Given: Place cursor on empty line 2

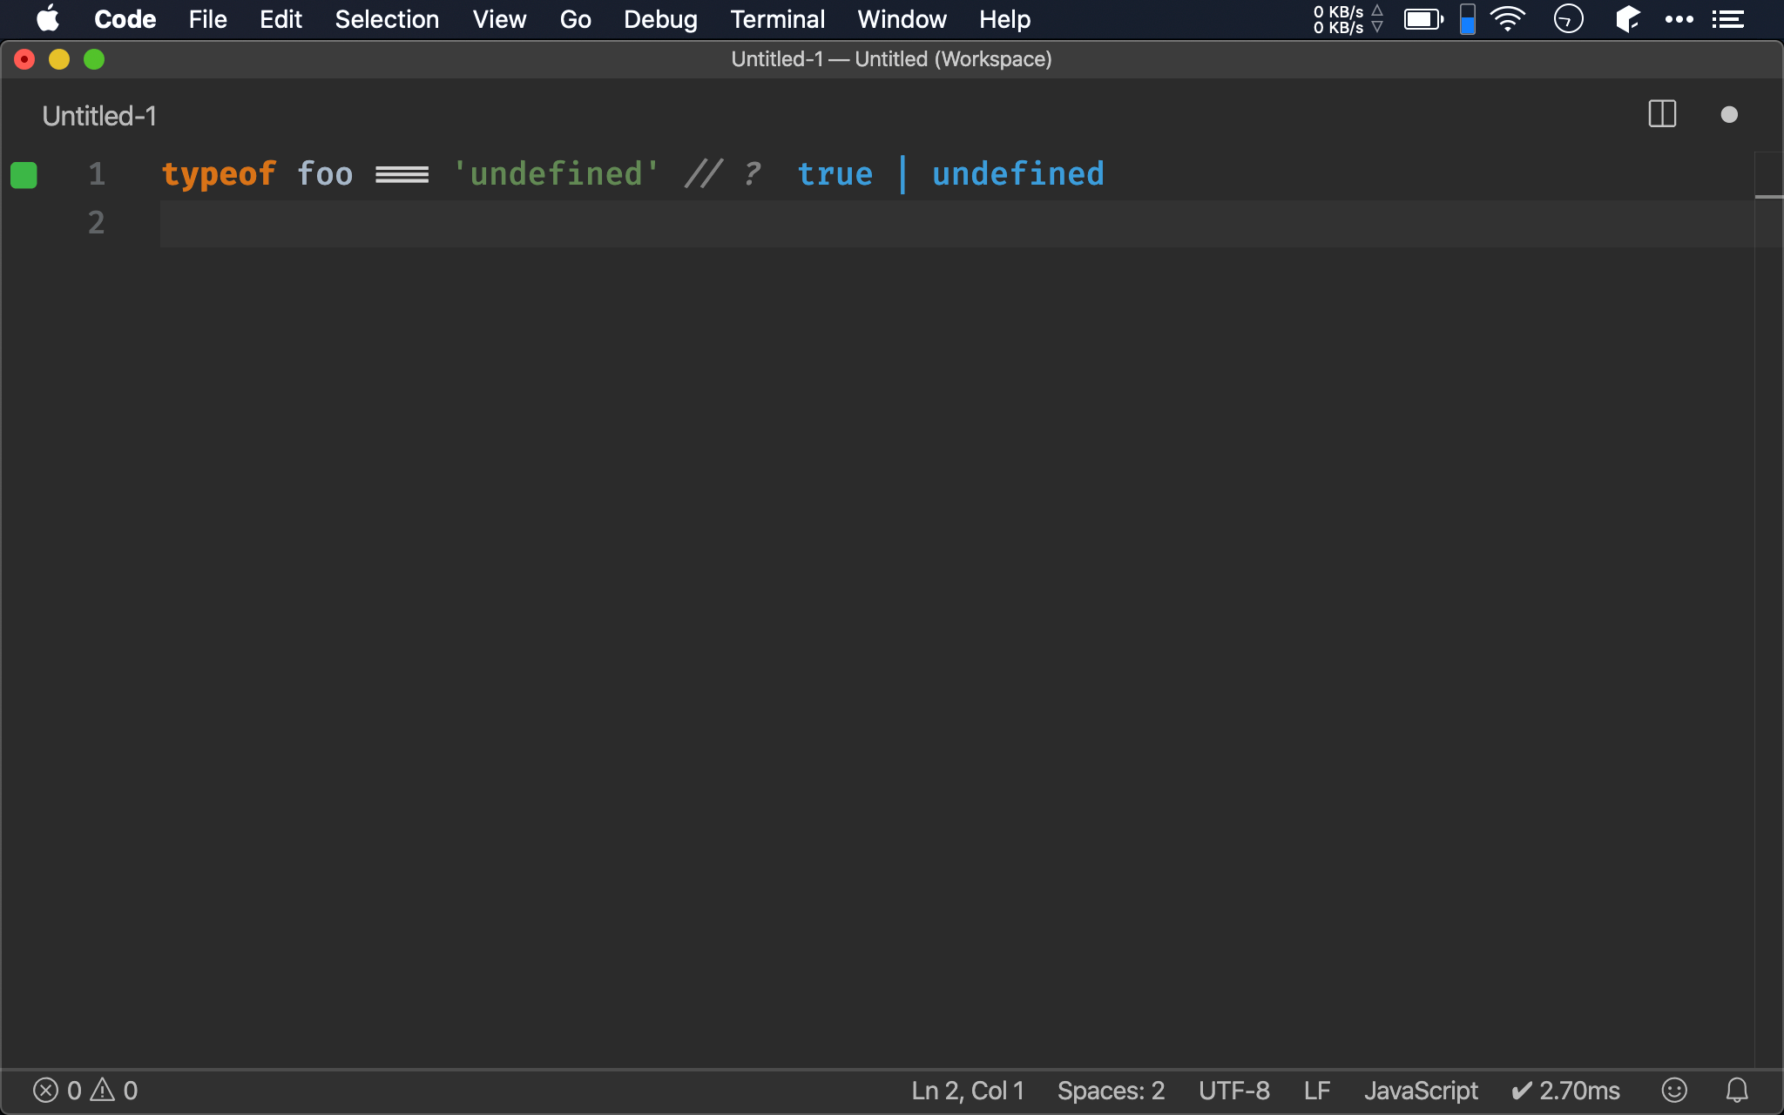Looking at the screenshot, I should (523, 224).
